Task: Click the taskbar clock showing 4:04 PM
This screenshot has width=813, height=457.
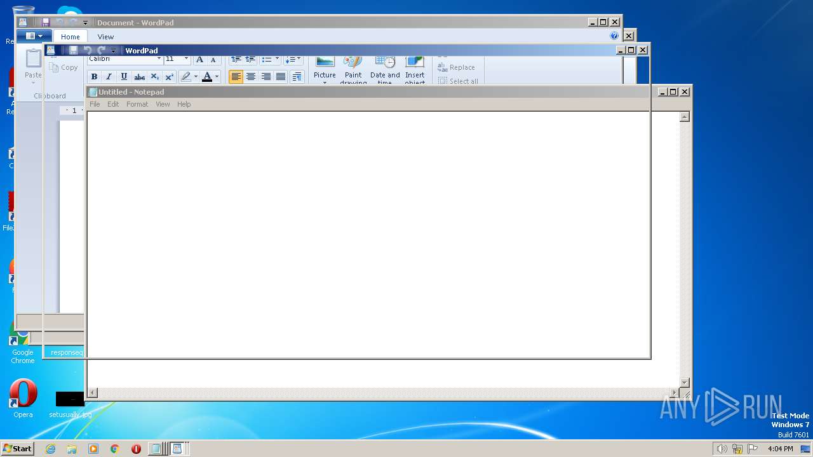Action: click(x=780, y=449)
